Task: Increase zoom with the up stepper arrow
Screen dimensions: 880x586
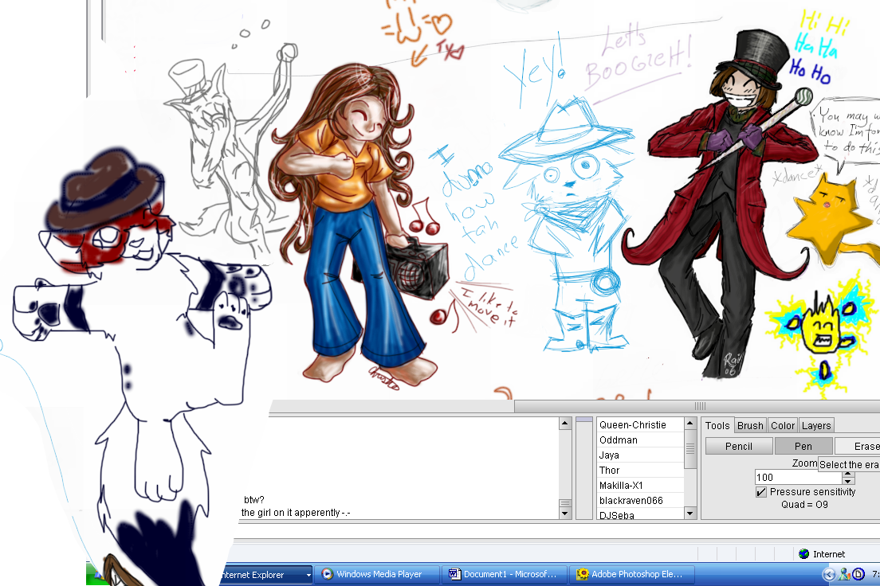Action: coord(847,474)
